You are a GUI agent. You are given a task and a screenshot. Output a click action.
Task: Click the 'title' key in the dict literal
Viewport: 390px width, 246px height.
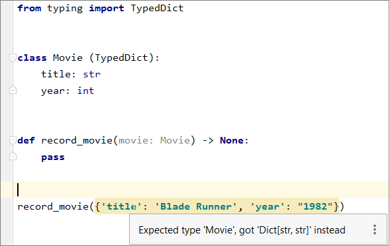tap(121, 207)
